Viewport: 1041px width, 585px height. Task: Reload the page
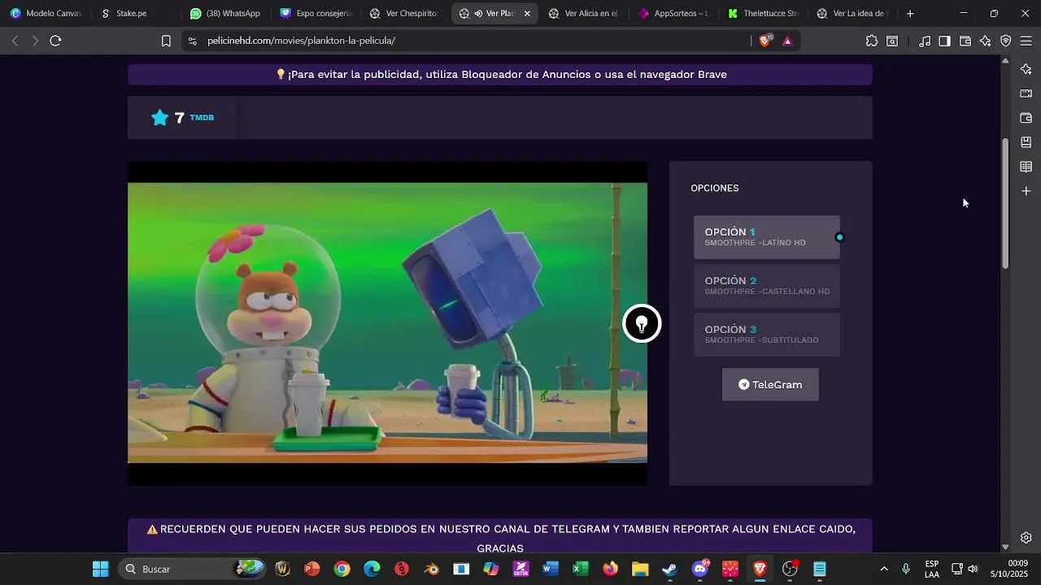(x=55, y=41)
